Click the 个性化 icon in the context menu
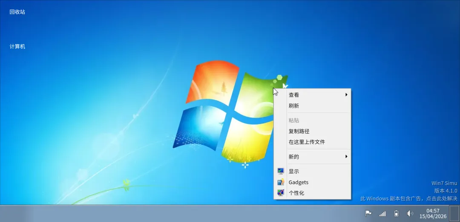Image resolution: width=460 pixels, height=222 pixels. coord(281,193)
